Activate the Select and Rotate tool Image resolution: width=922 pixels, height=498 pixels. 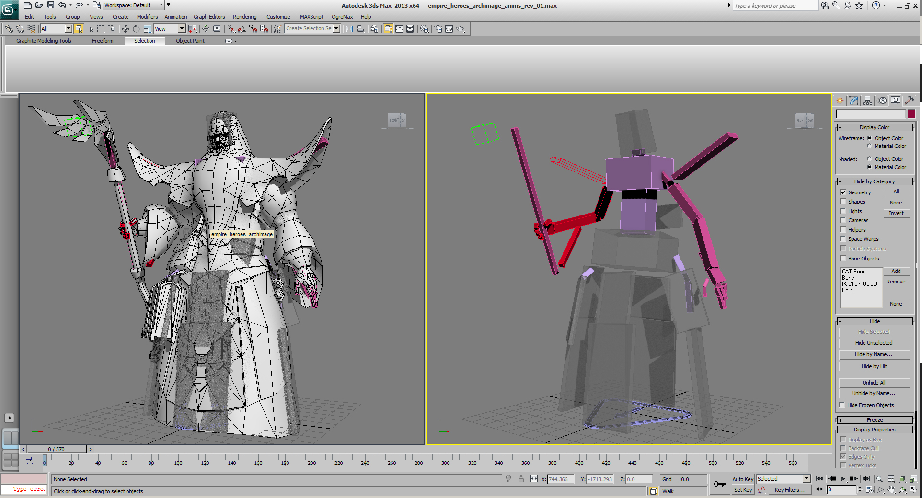click(x=136, y=29)
